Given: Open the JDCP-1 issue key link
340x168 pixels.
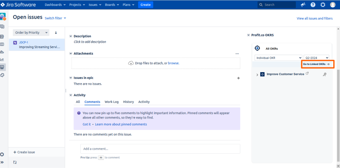Looking at the screenshot, I should point(24,43).
